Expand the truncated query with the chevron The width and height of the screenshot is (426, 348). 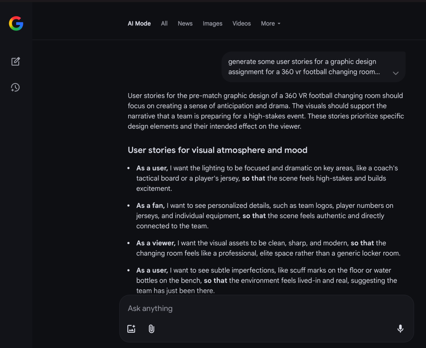[396, 73]
